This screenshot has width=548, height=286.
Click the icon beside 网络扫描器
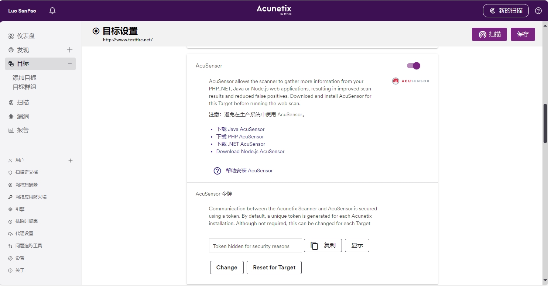[10, 185]
